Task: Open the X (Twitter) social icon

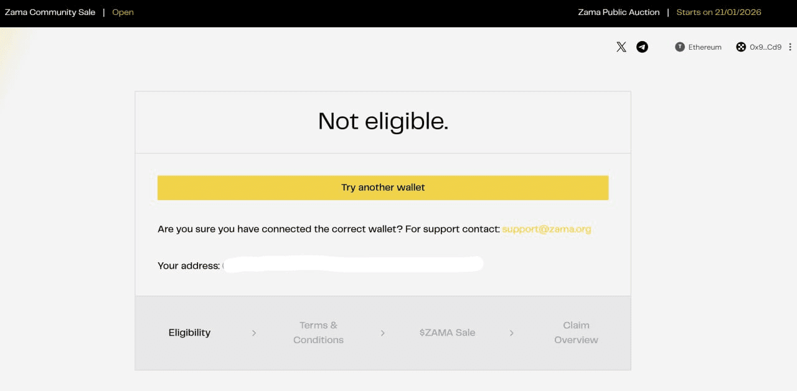Action: click(621, 47)
